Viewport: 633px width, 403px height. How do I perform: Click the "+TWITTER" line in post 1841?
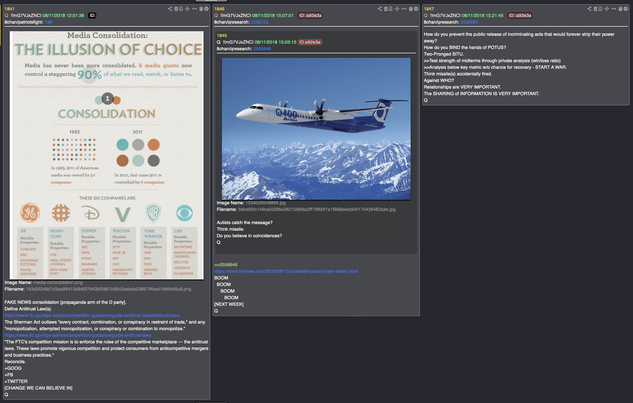click(16, 381)
